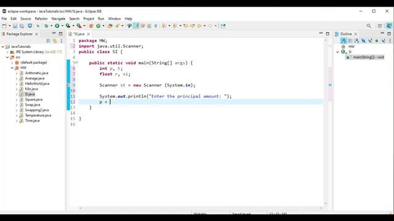The image size is (394, 221).
Task: Collapse main method fold marker at line 5
Action: pyautogui.click(x=76, y=63)
